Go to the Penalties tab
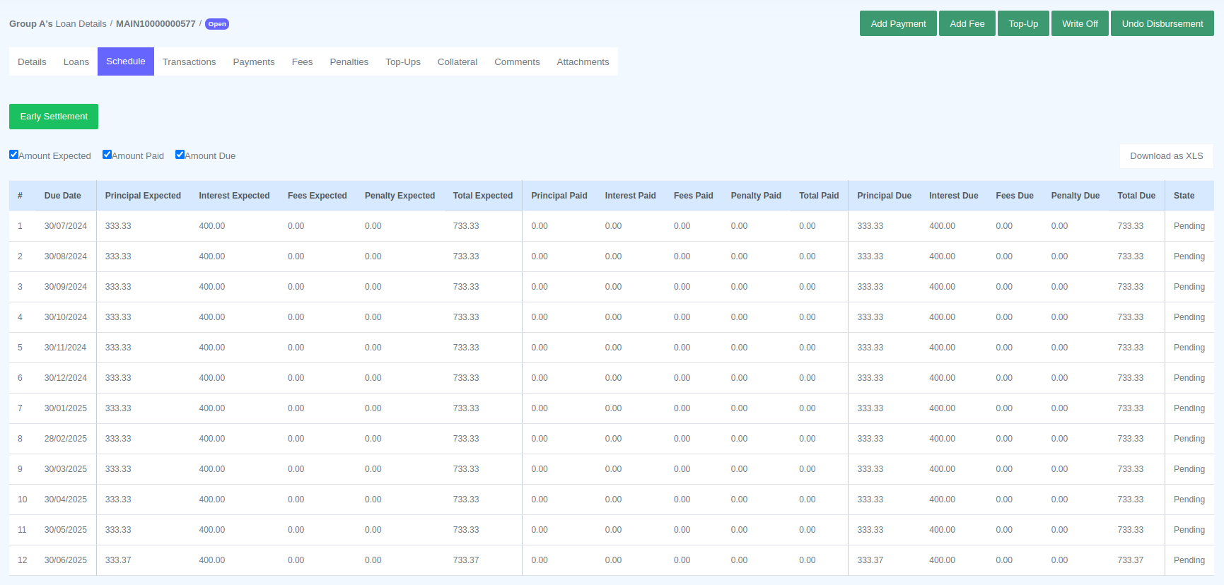 click(x=349, y=62)
